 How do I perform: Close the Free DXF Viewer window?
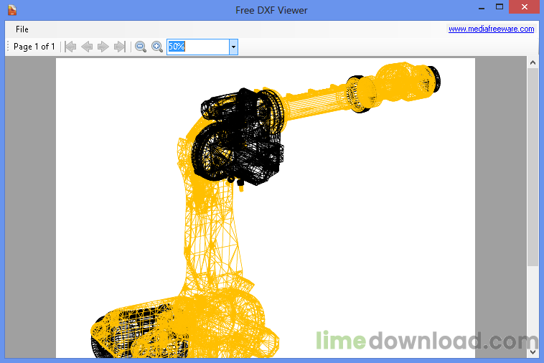click(x=524, y=7)
